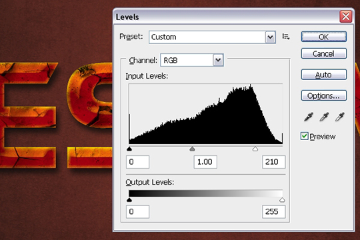
Task: Confirm with the OK button
Action: click(x=324, y=37)
